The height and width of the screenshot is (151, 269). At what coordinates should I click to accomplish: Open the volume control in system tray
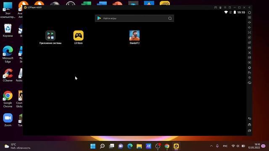click(x=238, y=146)
